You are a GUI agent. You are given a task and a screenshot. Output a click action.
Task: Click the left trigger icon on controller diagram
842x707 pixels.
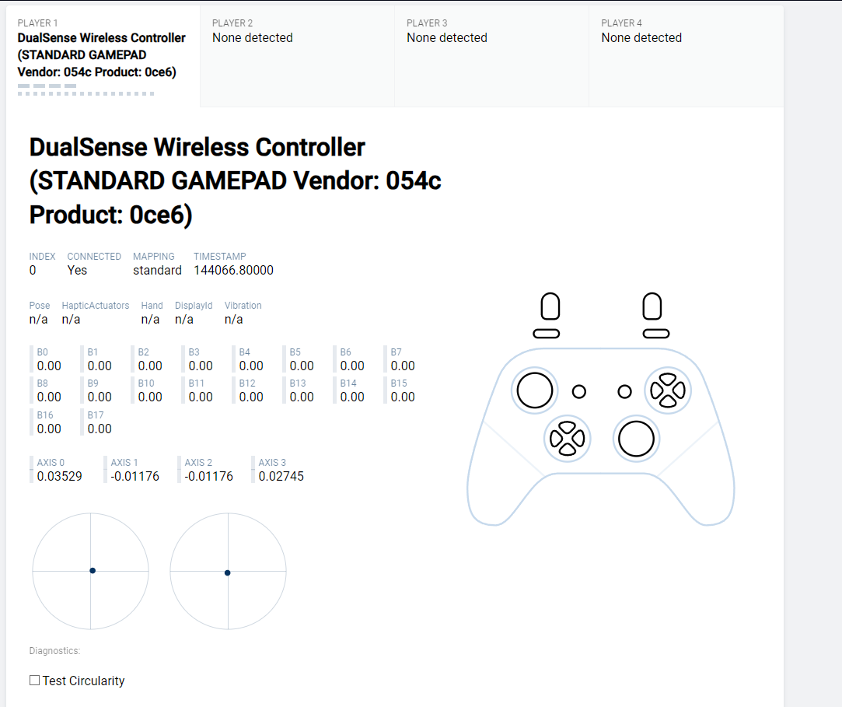tap(550, 306)
